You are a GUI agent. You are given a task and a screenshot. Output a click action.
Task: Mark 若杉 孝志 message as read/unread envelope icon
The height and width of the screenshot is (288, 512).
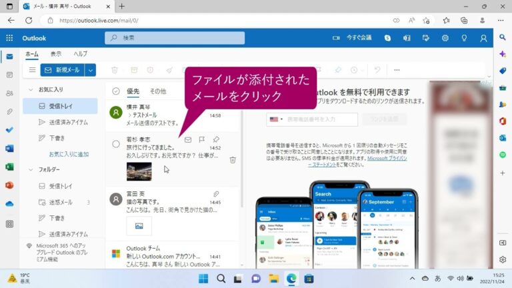[x=188, y=140]
